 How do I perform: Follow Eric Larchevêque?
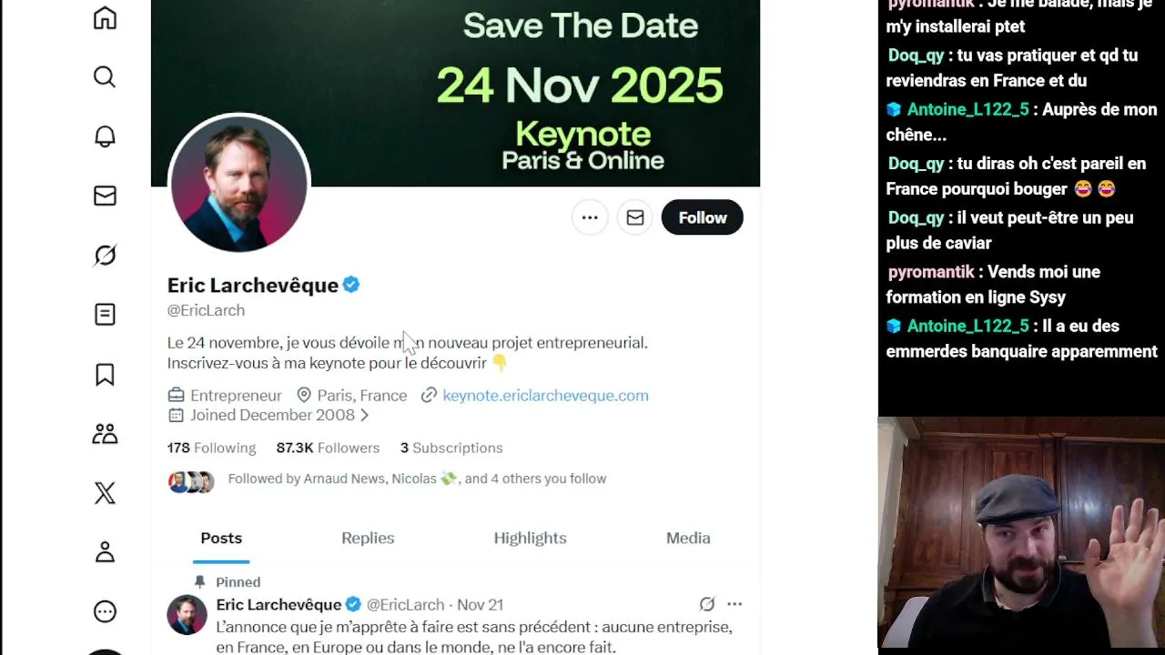(x=702, y=217)
